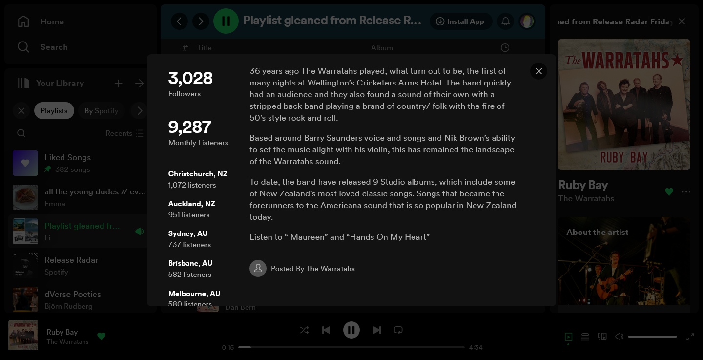Click the Install App button
This screenshot has width=703, height=360.
pos(460,21)
